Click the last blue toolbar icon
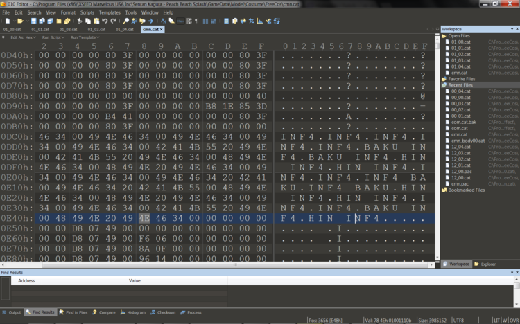 [277, 21]
